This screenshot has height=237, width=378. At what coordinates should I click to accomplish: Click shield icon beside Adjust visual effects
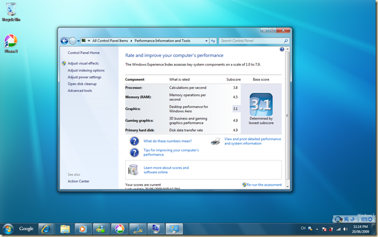[x=64, y=63]
